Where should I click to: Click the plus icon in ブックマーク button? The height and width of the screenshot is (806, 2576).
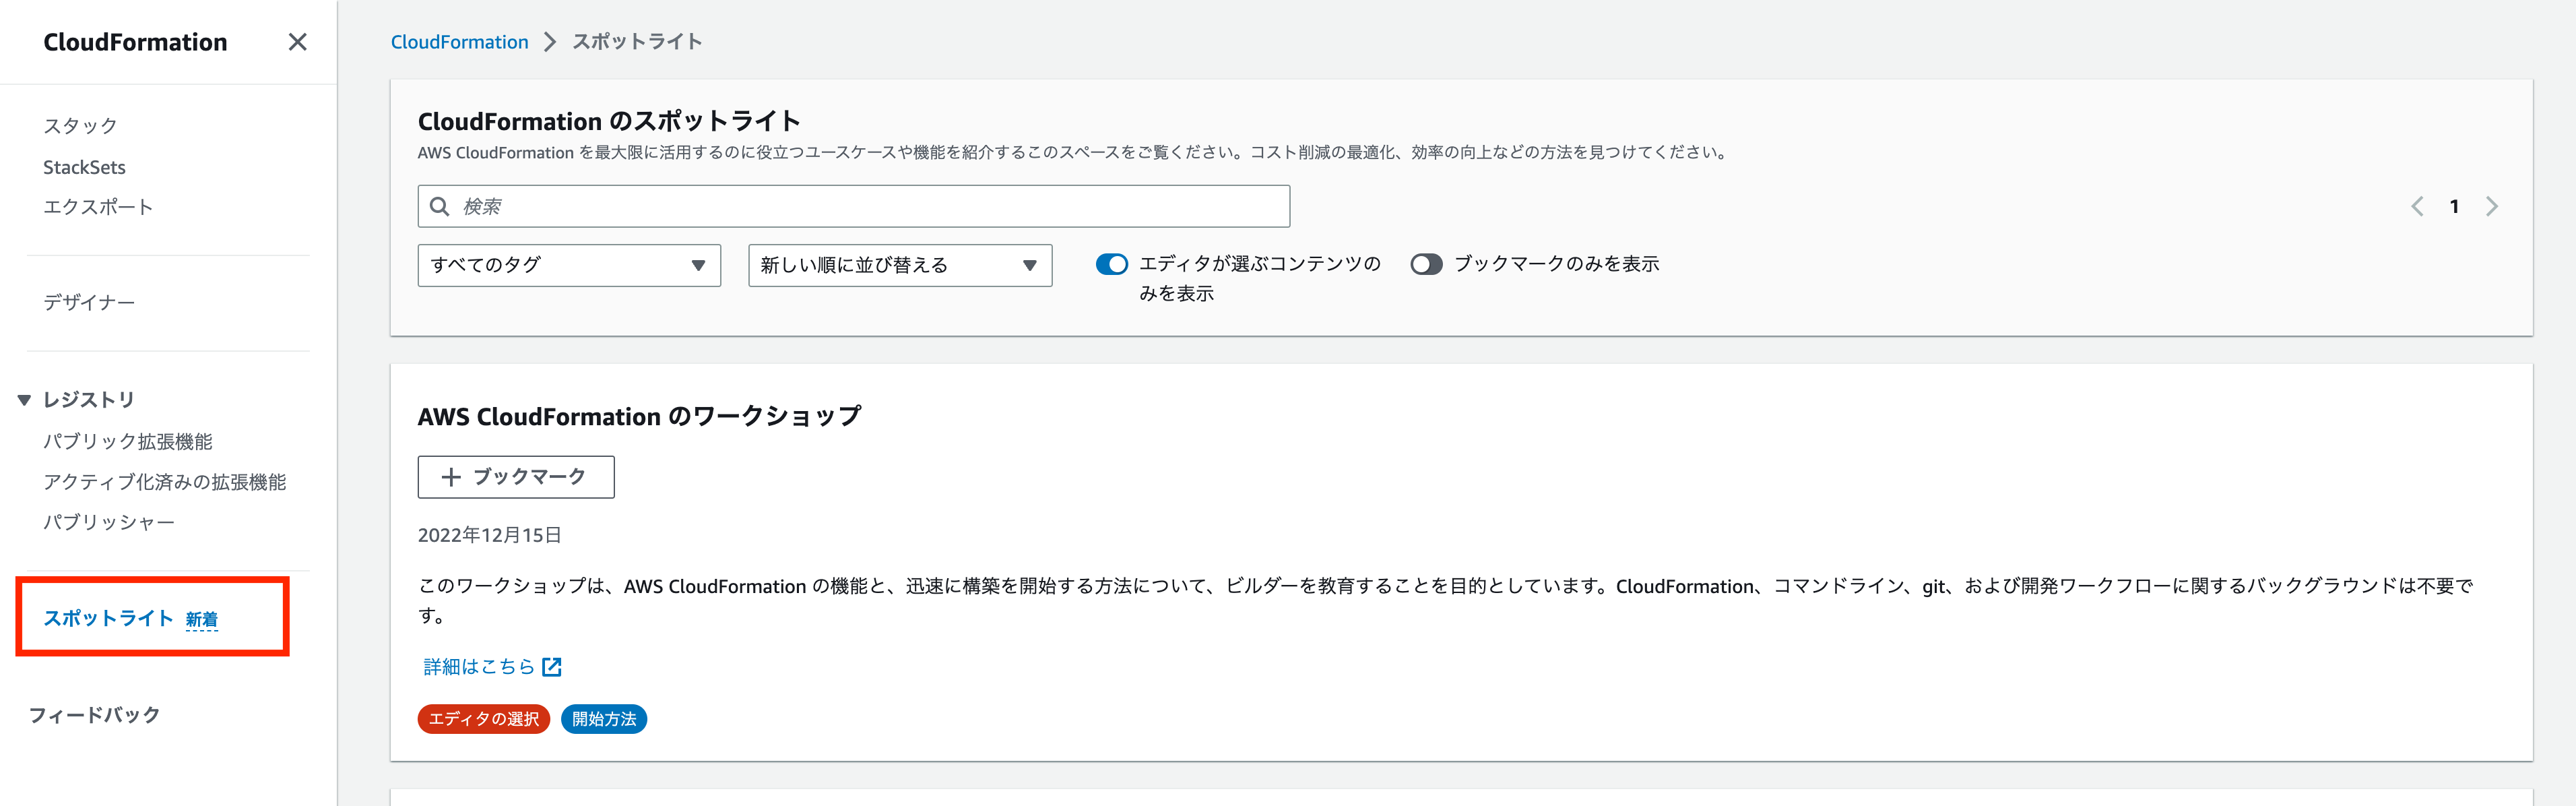pos(451,477)
